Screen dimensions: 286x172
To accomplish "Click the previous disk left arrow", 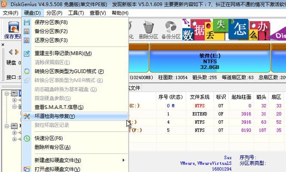I will point(11,52).
